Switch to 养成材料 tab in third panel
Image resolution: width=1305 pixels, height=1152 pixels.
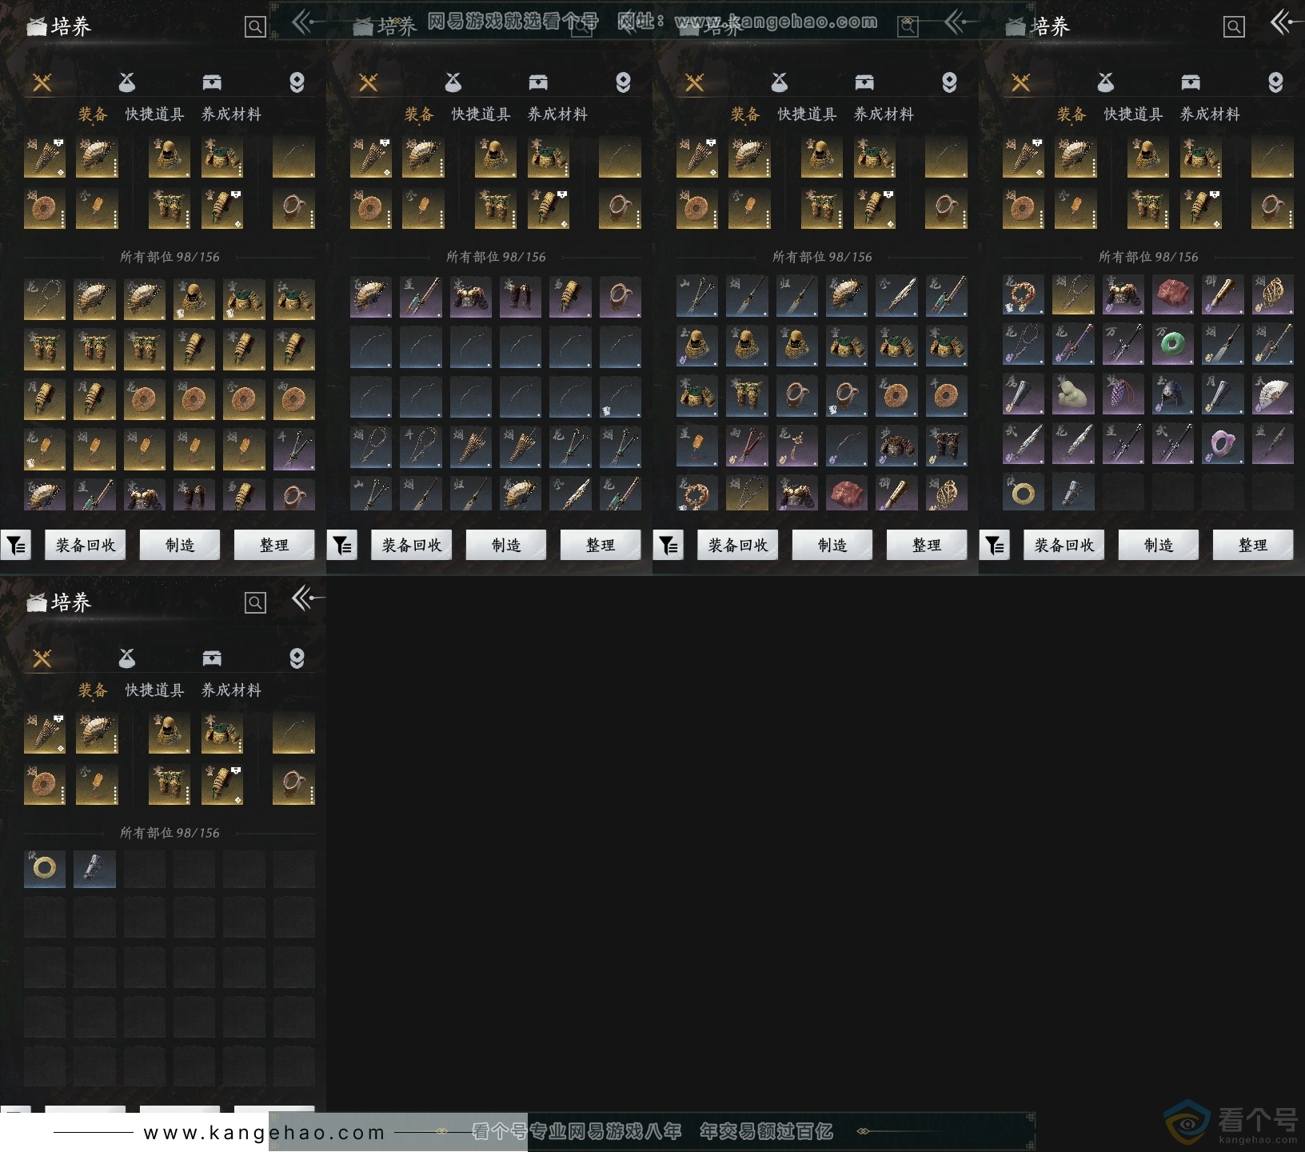click(x=884, y=114)
